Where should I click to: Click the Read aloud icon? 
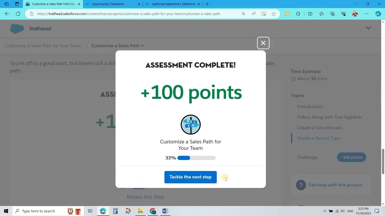click(x=254, y=14)
